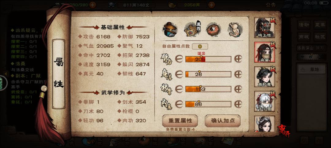The width and height of the screenshot is (331, 148).
Task: Open the 公告 announcement menu
Action: click(x=271, y=5)
